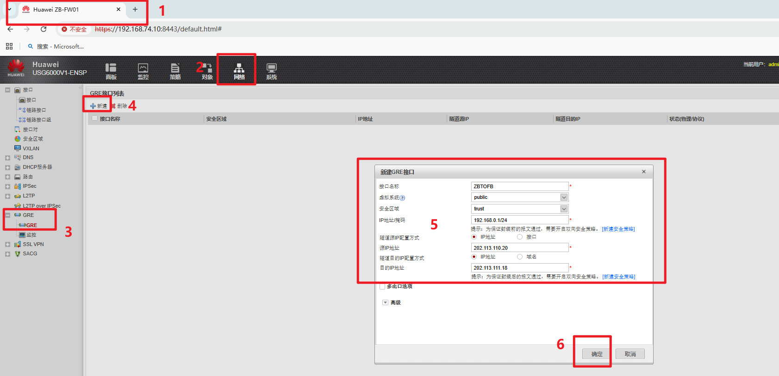Switch to the 对象 object tab
Image resolution: width=779 pixels, height=376 pixels.
[207, 70]
